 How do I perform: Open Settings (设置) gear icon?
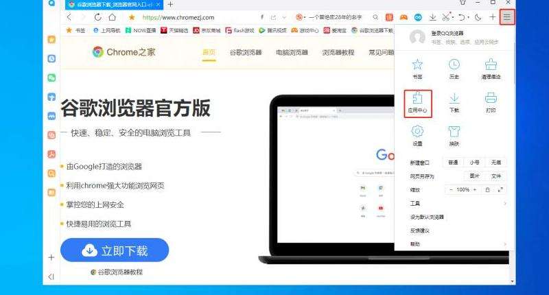click(417, 132)
